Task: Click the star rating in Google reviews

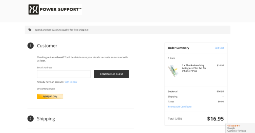Action: [235, 126]
